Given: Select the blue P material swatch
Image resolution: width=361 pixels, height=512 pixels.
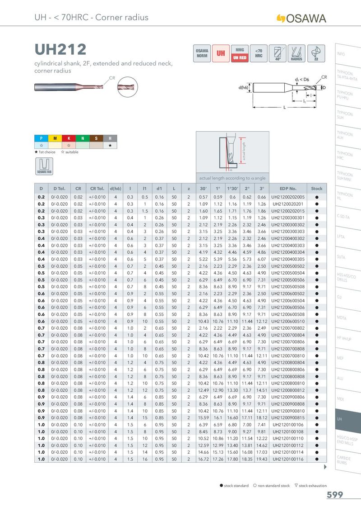Looking at the screenshot, I should (x=42, y=138).
